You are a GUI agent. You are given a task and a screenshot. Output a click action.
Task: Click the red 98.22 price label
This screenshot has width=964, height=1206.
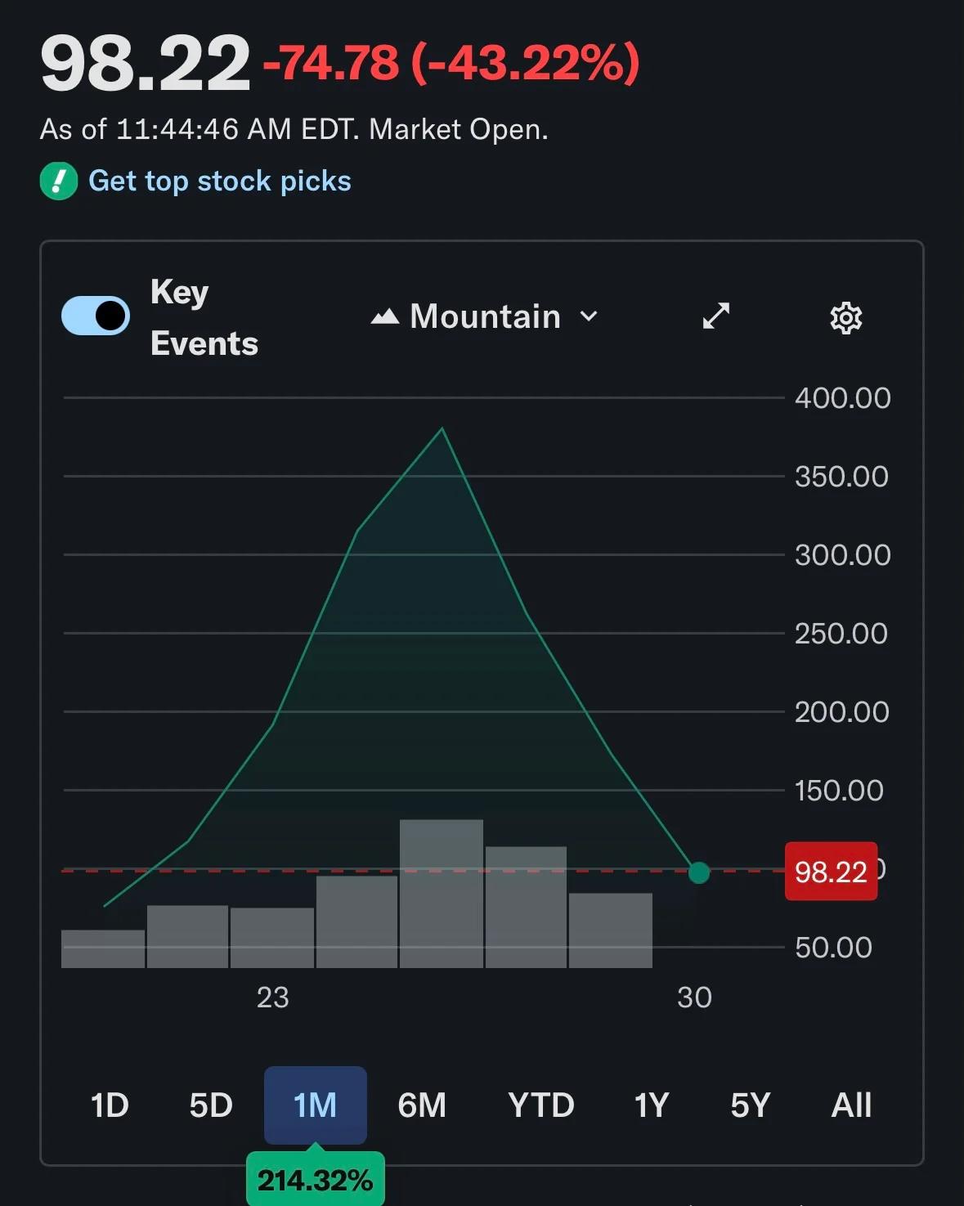831,872
